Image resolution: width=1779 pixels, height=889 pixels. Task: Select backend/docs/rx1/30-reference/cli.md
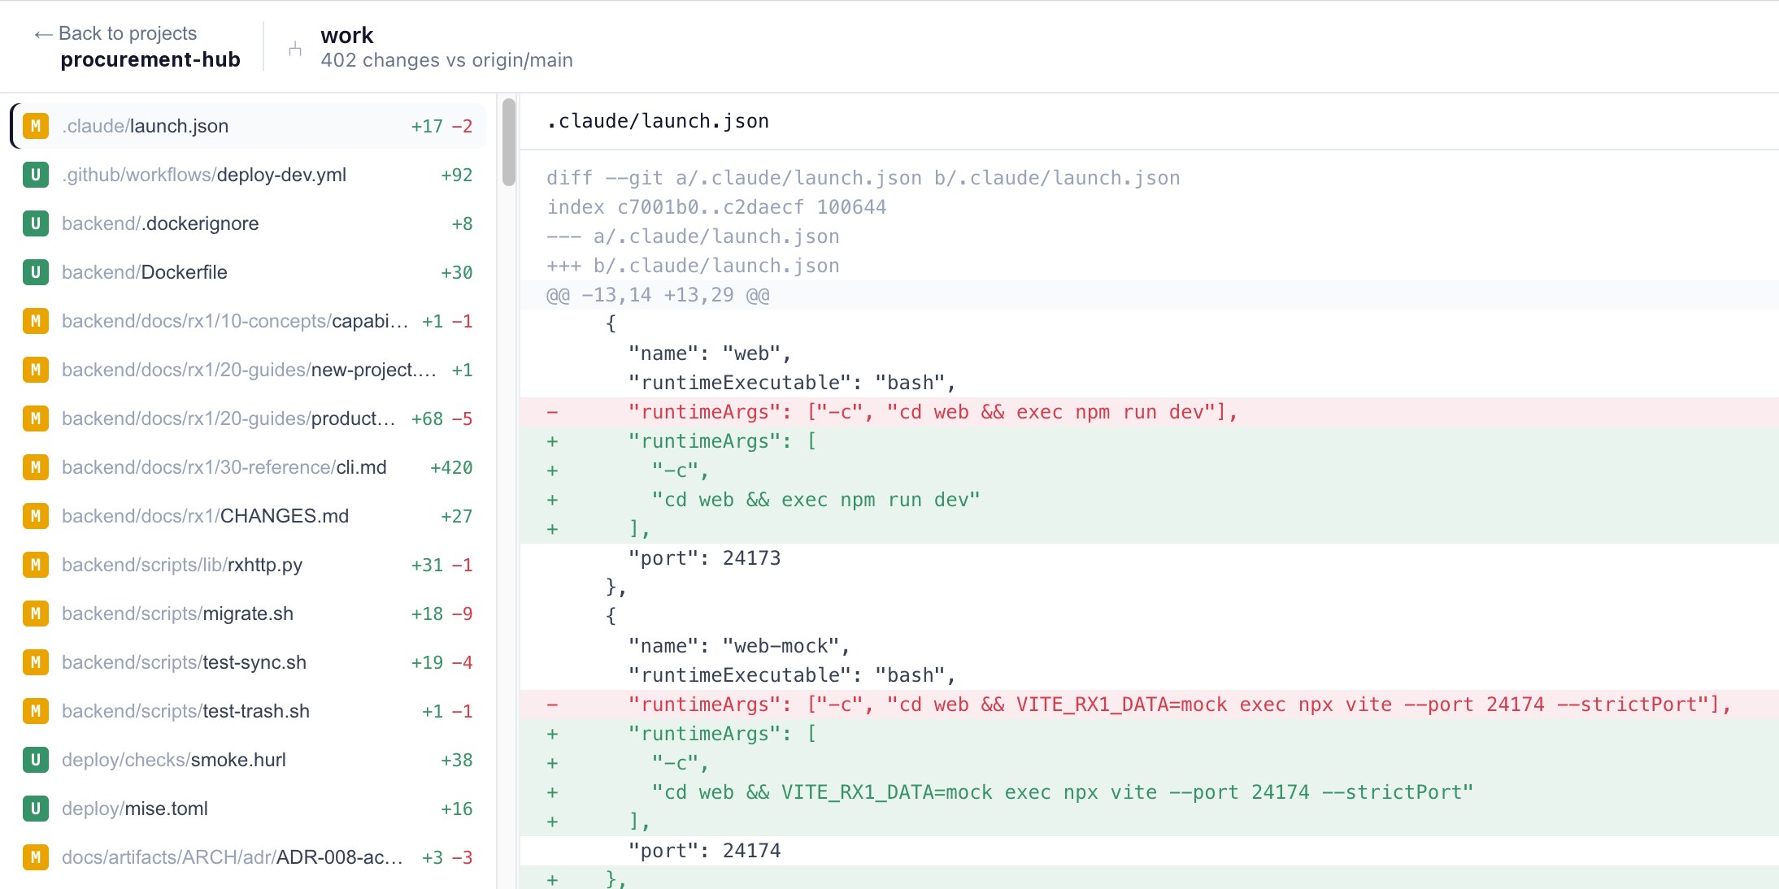pos(248,467)
